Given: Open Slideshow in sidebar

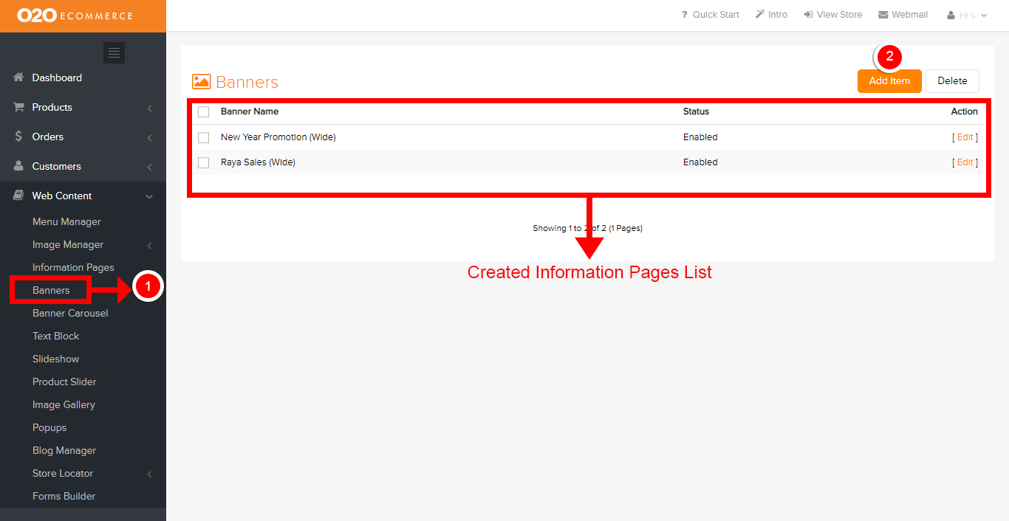Looking at the screenshot, I should 55,359.
